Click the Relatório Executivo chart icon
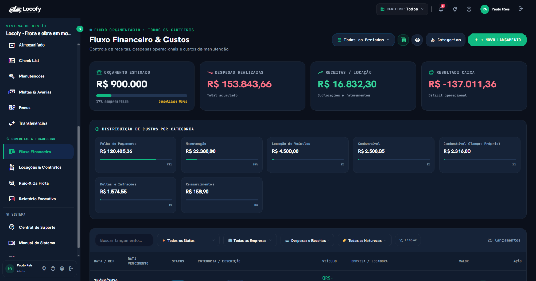Screen dimensions: 536x281 tap(12, 199)
